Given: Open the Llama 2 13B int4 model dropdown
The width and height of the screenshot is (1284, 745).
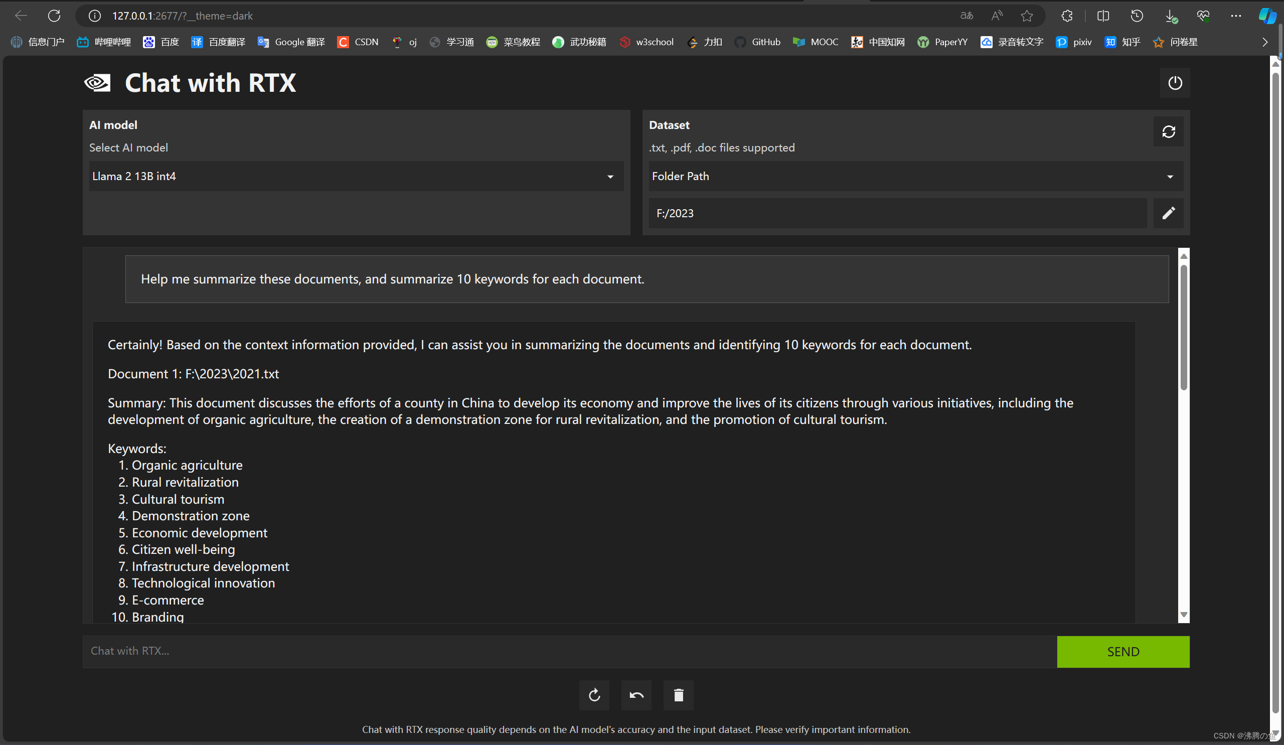Looking at the screenshot, I should [x=356, y=176].
